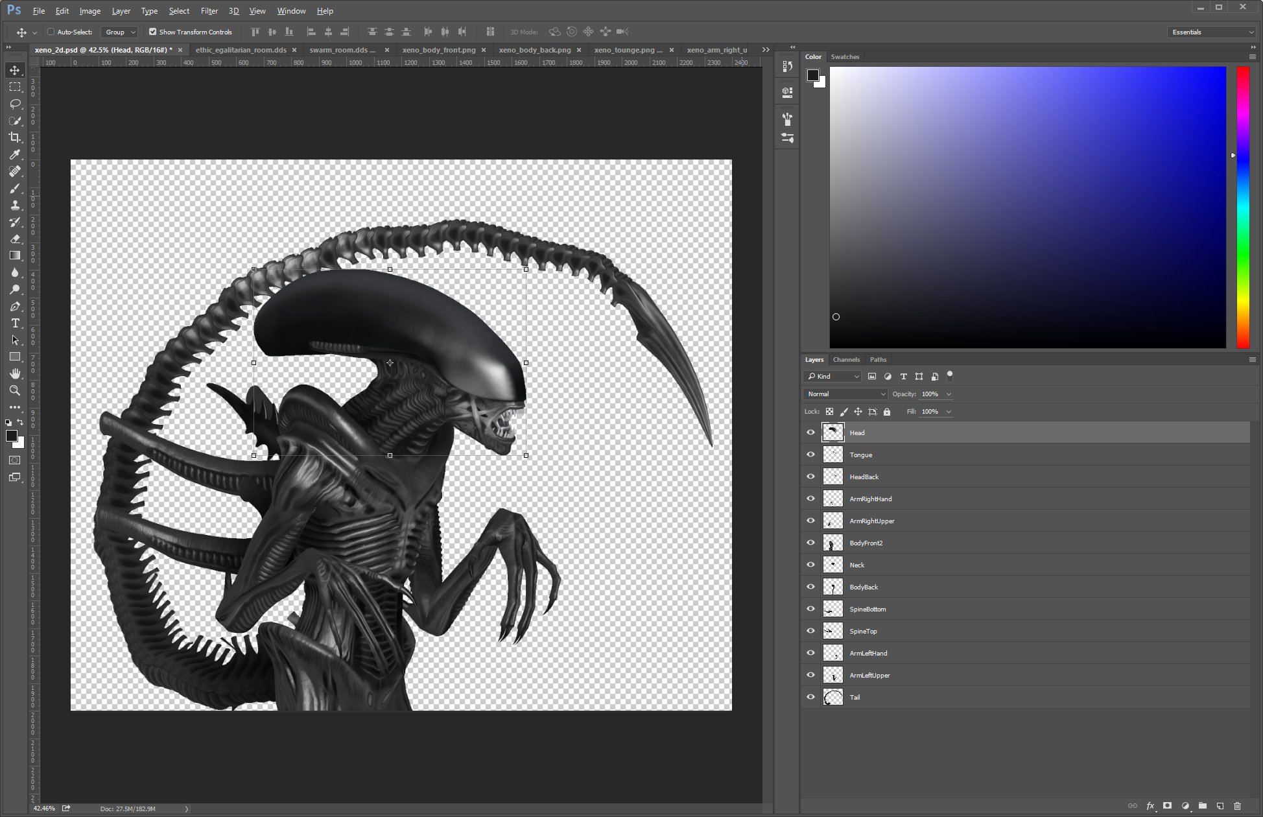Image resolution: width=1263 pixels, height=817 pixels.
Task: Click the add layer style fx icon
Action: (x=1150, y=806)
